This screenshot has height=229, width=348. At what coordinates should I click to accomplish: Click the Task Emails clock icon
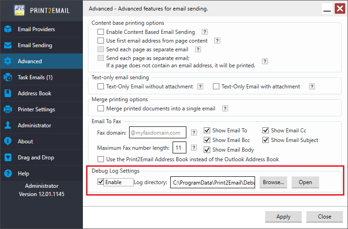point(8,77)
